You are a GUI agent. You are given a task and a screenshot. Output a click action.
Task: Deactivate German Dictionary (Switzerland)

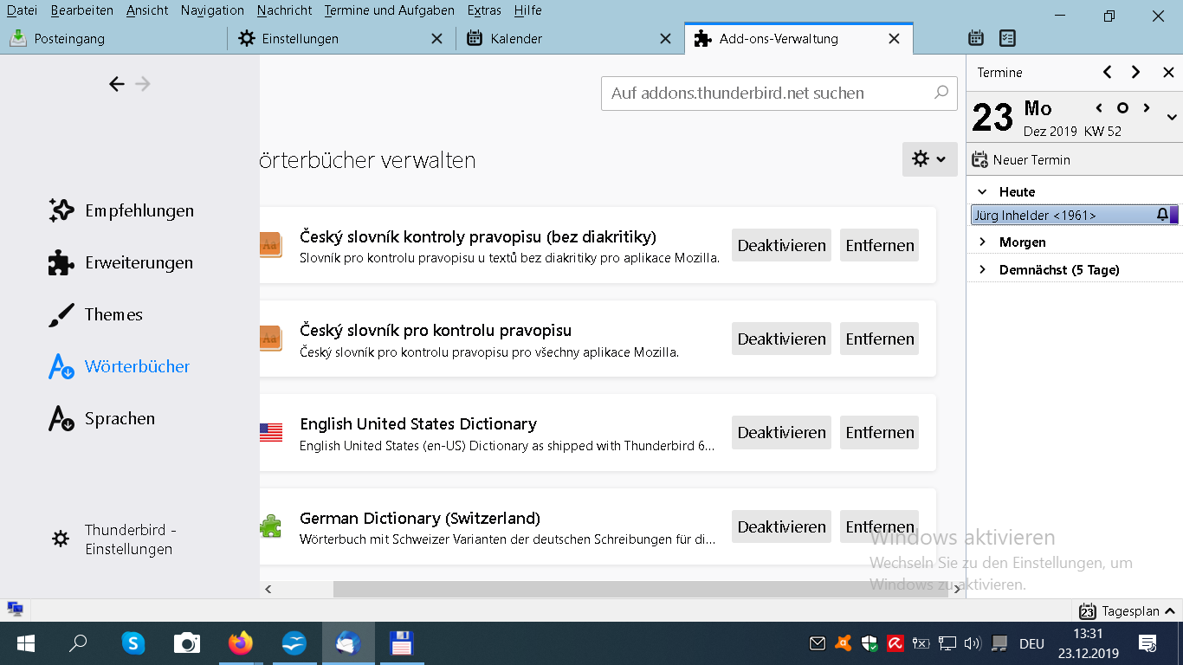point(781,526)
